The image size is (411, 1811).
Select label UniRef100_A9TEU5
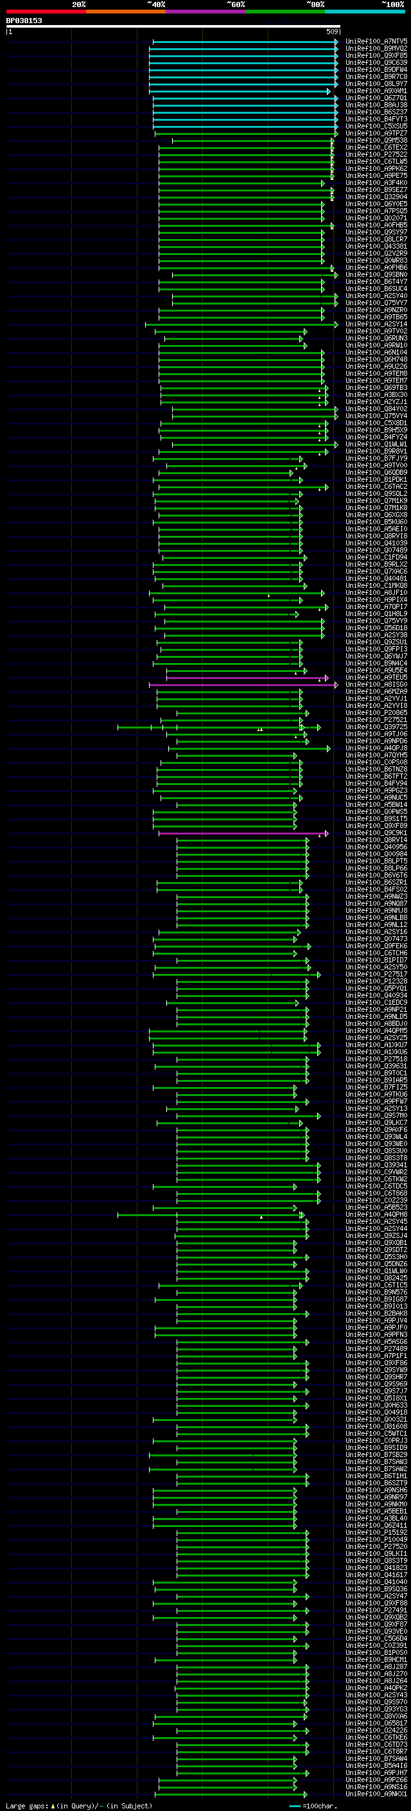pyautogui.click(x=376, y=678)
